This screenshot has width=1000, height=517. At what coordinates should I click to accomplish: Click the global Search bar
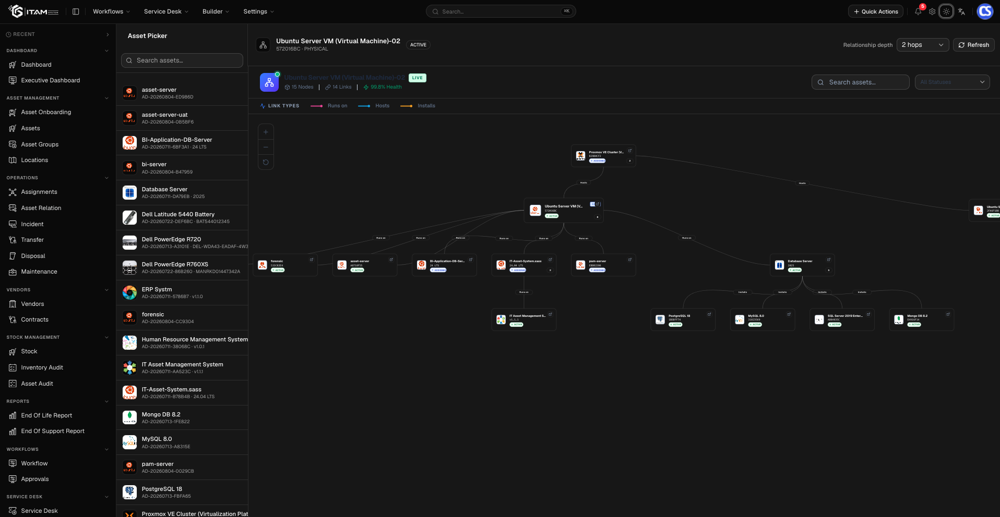(x=501, y=11)
